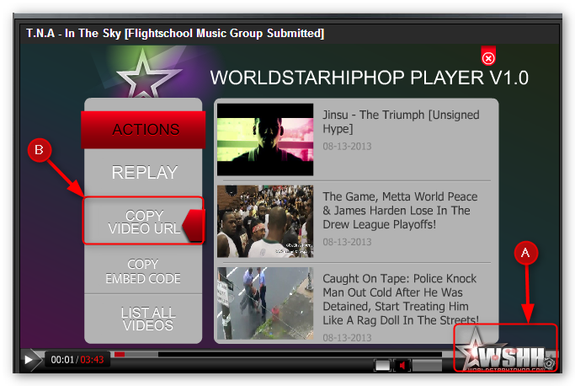Select the ACTIONS tab
The height and width of the screenshot is (386, 575).
pyautogui.click(x=143, y=130)
